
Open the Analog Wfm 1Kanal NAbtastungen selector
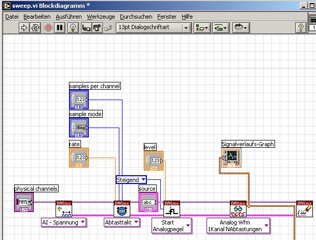point(238,225)
